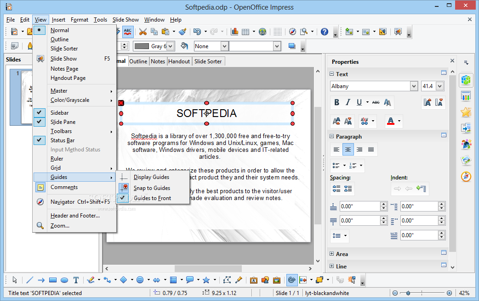Click the horizontal scrollbar of slide area
This screenshot has height=301, width=479.
click(x=208, y=268)
